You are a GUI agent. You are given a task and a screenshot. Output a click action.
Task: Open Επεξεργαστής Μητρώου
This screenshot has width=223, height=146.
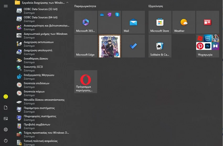tap(43, 77)
